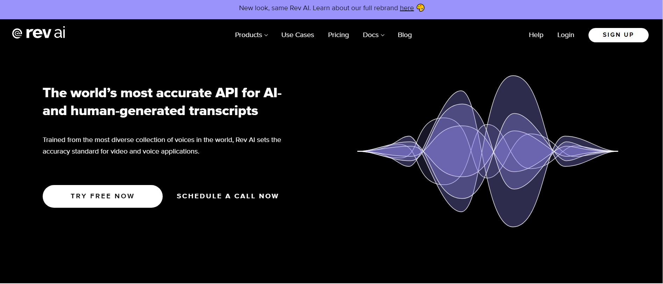
Task: Open the Pricing page
Action: click(338, 35)
